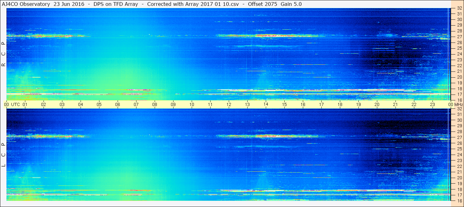The width and height of the screenshot is (464, 207).
Task: Click the 18 MHz label on RCP scale
Action: click(459, 88)
